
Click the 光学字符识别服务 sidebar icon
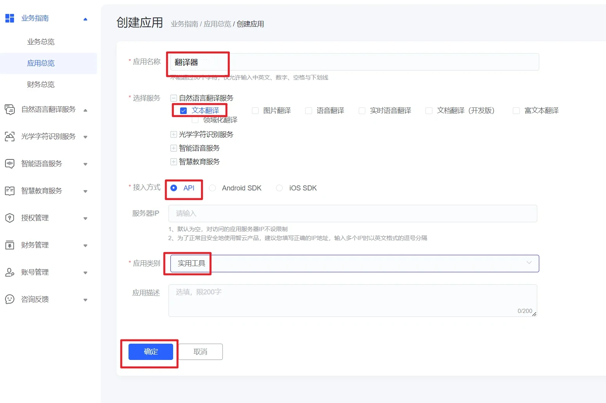10,137
